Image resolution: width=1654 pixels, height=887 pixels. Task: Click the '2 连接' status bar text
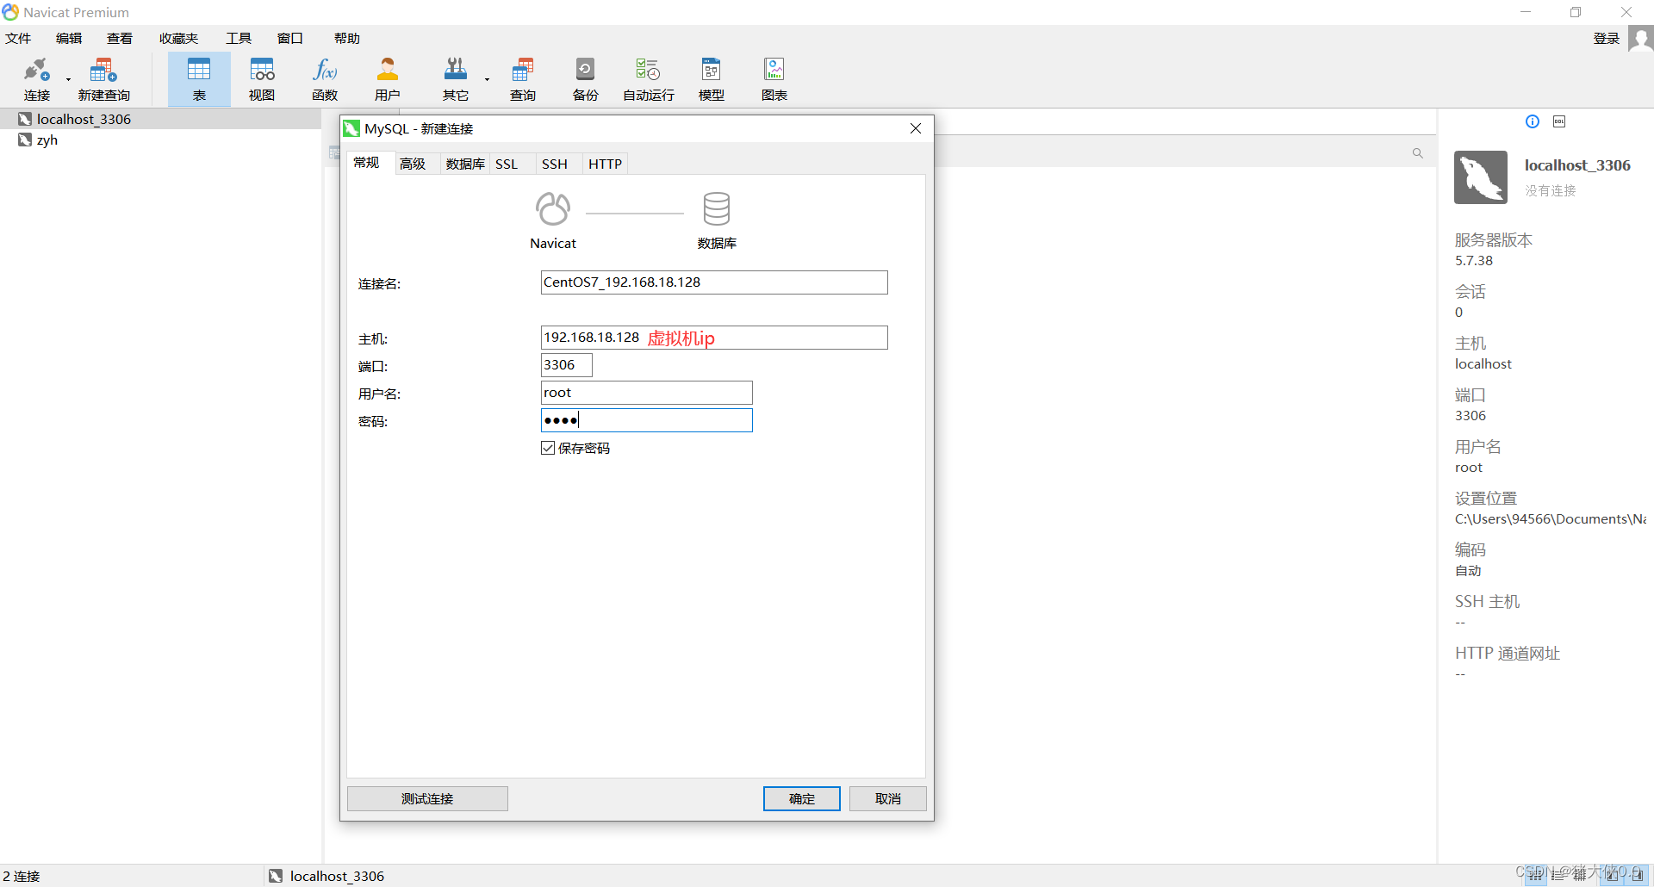click(x=22, y=876)
